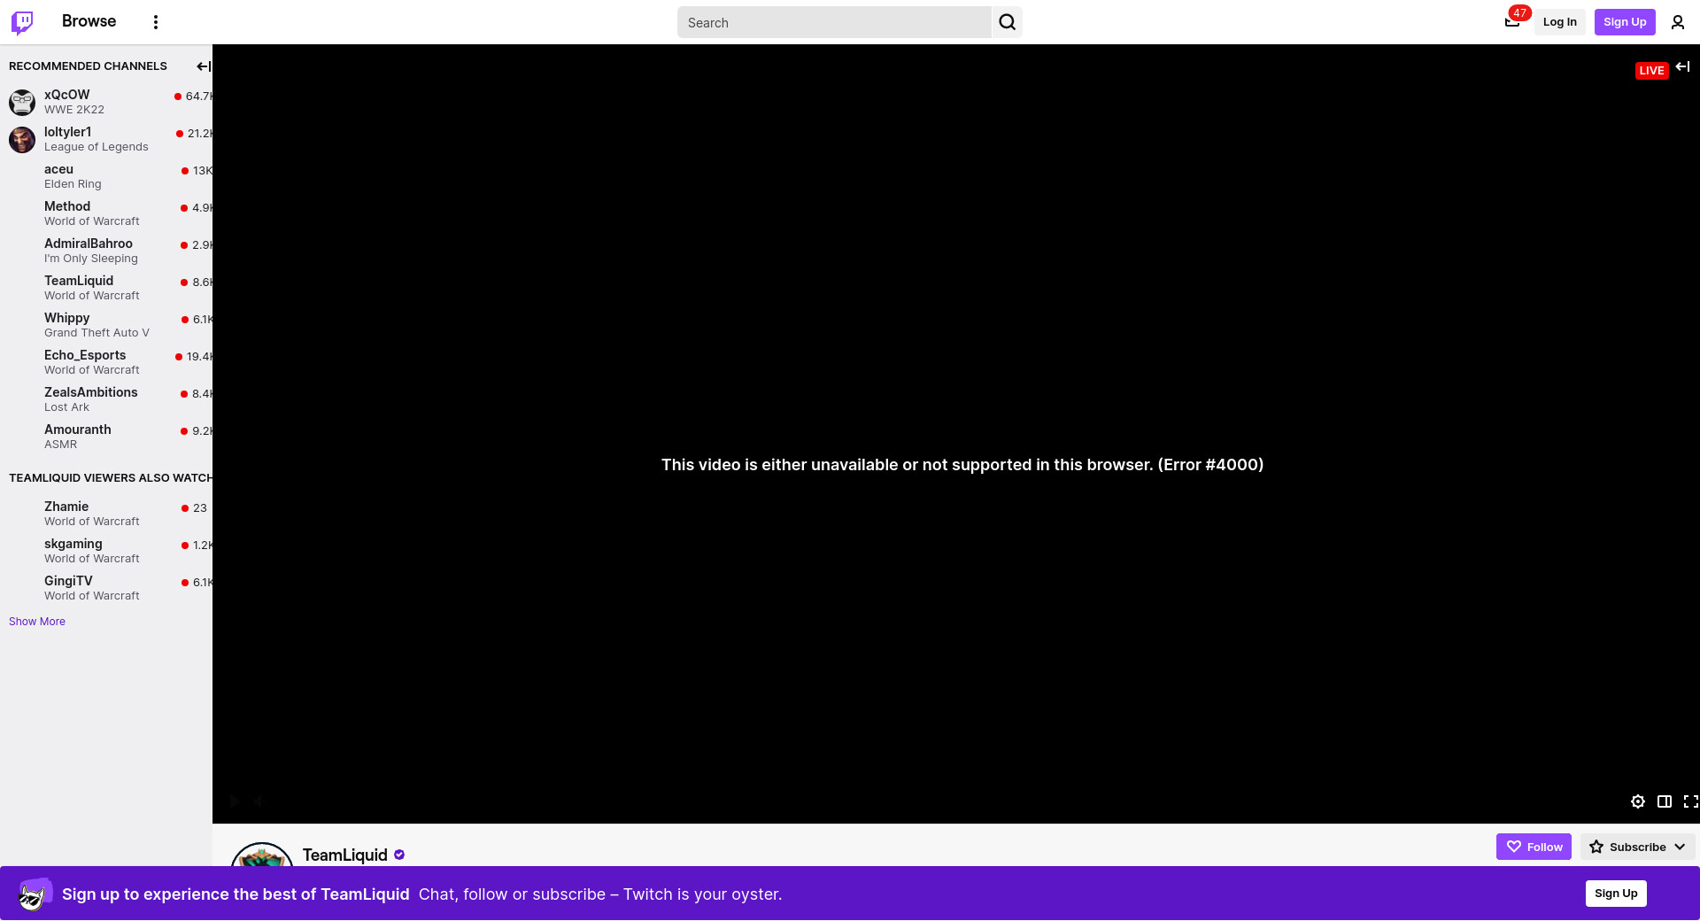Enter fullscreen video mode
The height and width of the screenshot is (921, 1700).
tap(1689, 801)
